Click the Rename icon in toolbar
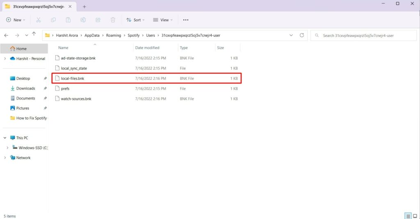Screen dimensions: 420x219 83,20
